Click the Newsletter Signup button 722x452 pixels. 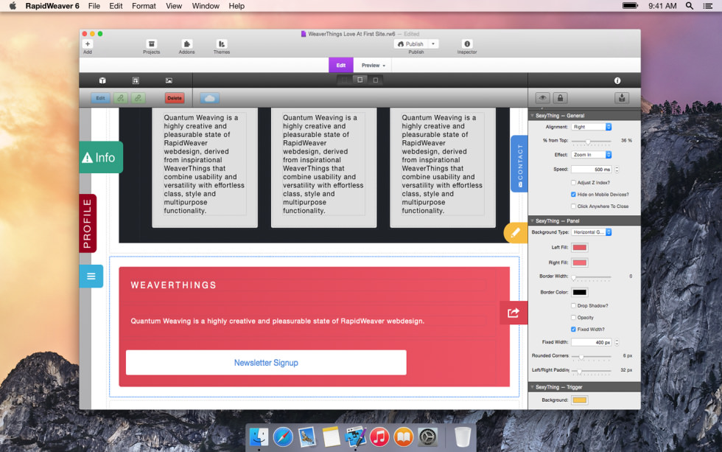coord(266,363)
